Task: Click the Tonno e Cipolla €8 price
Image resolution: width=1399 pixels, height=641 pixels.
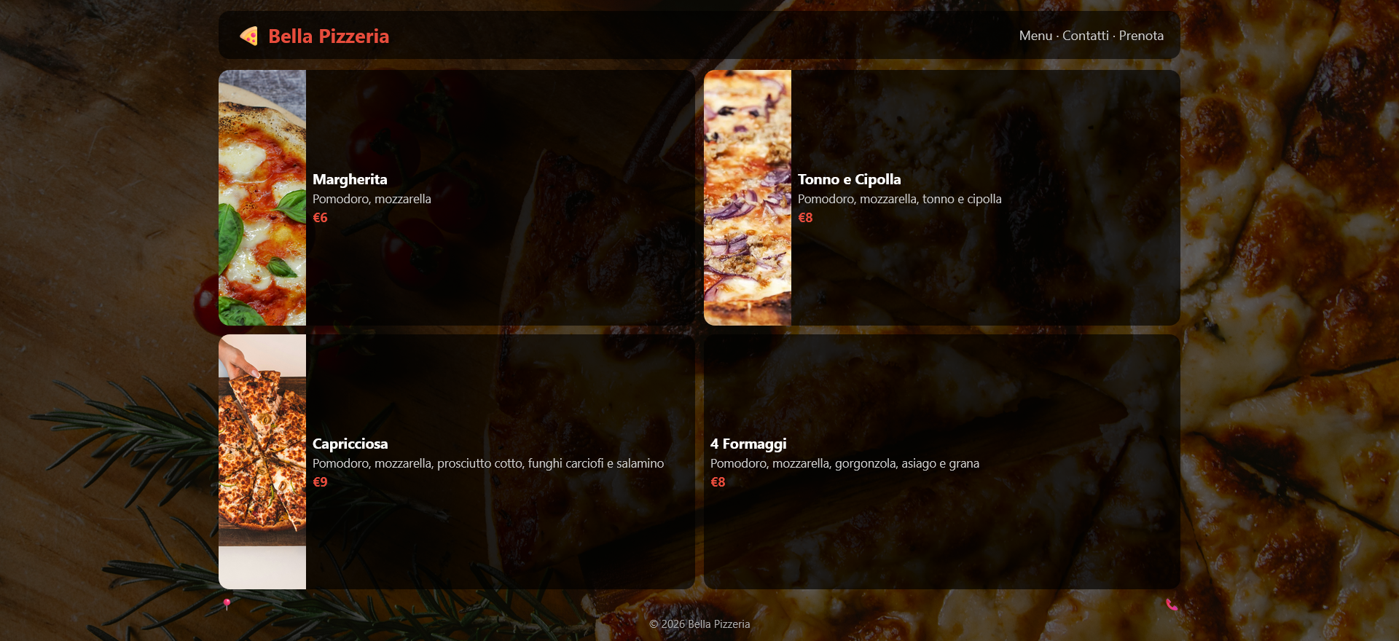Action: pos(805,218)
